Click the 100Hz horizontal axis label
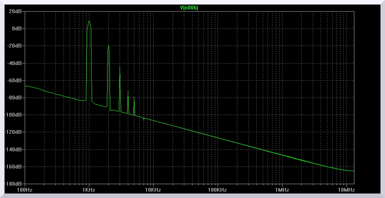This screenshot has width=385, height=198. (24, 190)
